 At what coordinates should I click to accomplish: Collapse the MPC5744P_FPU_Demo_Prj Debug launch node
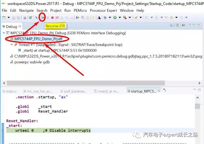tap(4, 33)
